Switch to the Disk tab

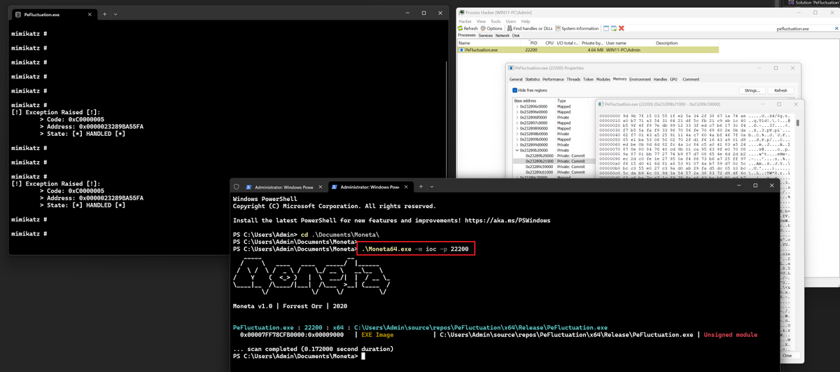click(516, 35)
